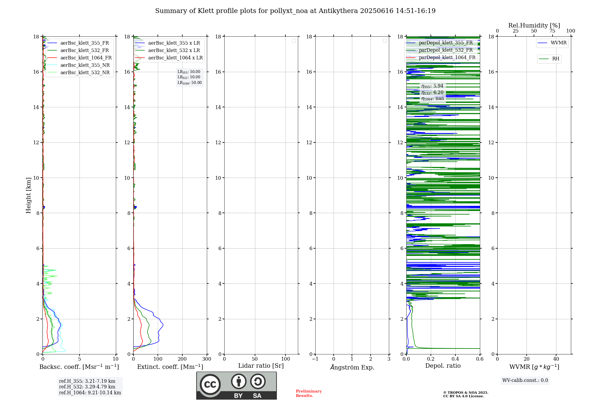Click the BY attribution person icon
This screenshot has height=402, width=591.
[x=239, y=381]
